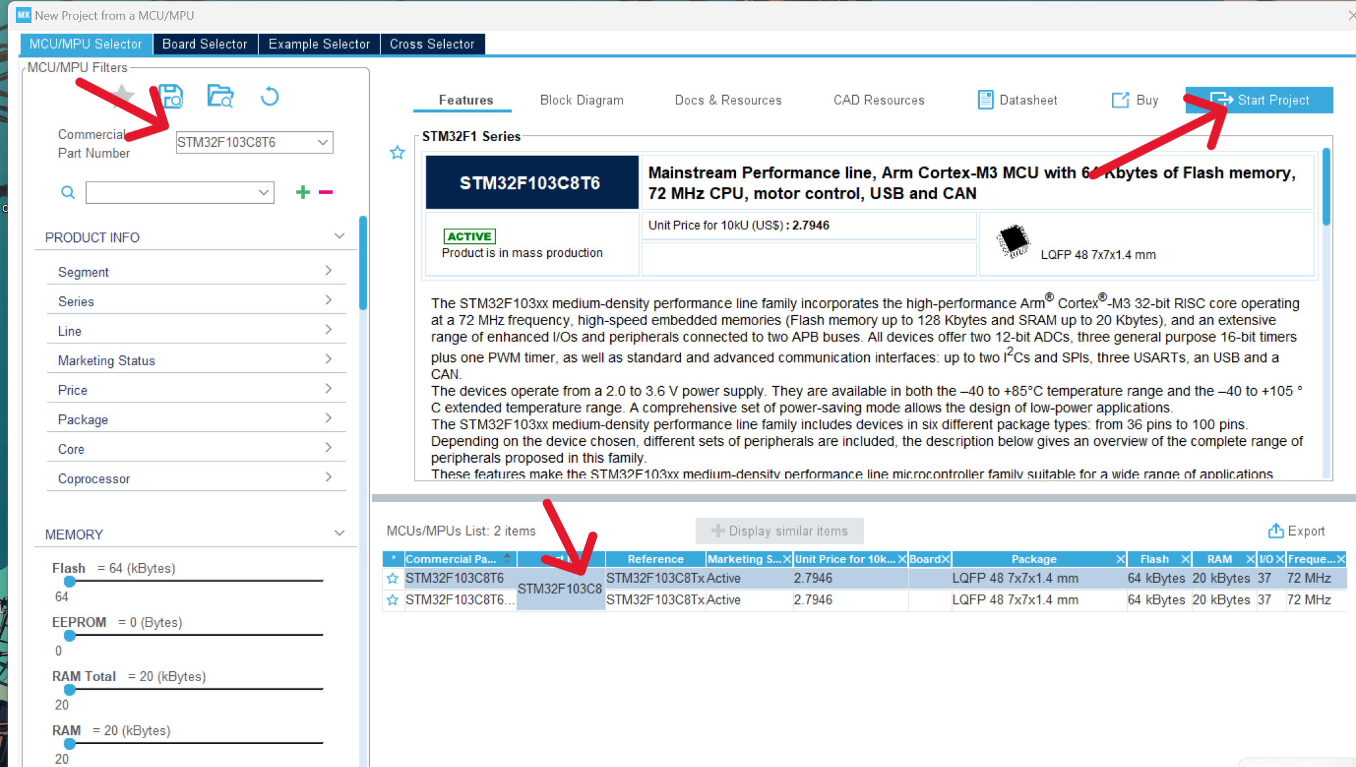
Task: Click the Datasheet button label
Action: click(1028, 100)
